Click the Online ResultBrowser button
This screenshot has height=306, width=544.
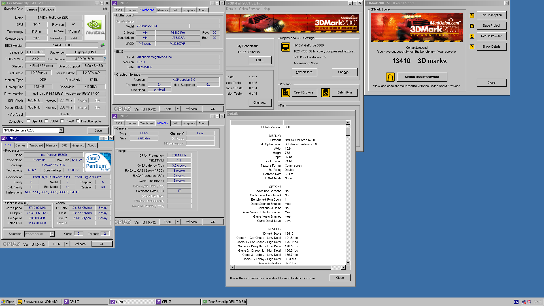422,77
